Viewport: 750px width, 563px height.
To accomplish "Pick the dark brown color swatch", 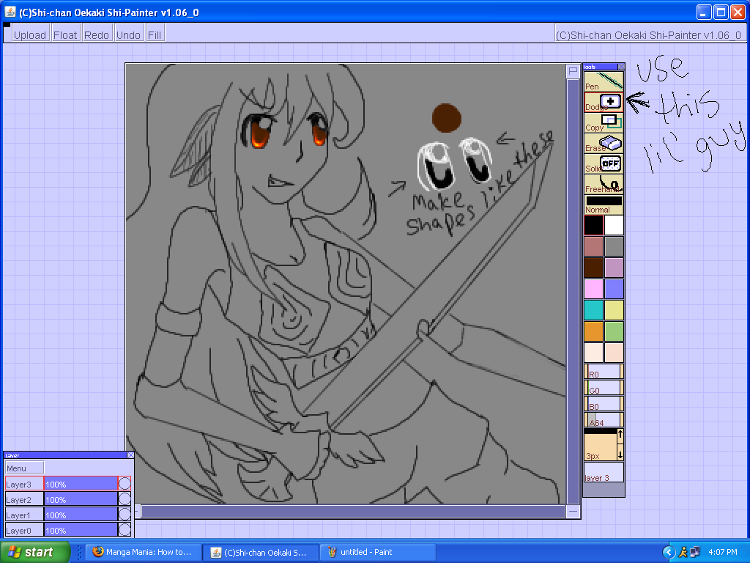I will 593,268.
